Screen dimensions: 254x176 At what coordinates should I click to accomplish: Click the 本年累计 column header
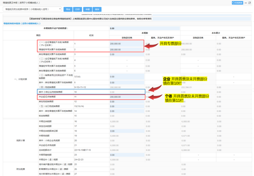click(216, 33)
